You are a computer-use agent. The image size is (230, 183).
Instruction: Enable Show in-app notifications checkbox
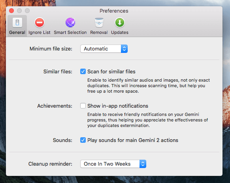pyautogui.click(x=83, y=106)
